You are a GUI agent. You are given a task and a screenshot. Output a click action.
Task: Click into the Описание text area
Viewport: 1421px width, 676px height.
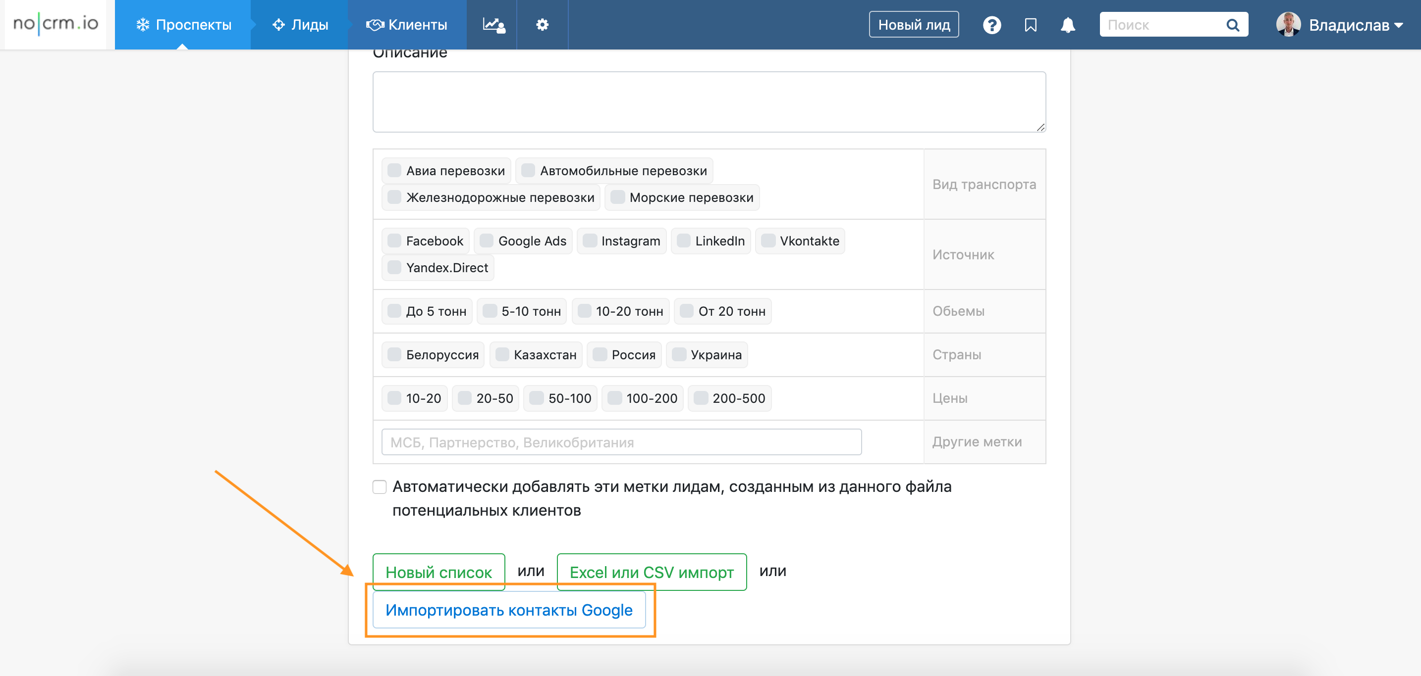(709, 102)
